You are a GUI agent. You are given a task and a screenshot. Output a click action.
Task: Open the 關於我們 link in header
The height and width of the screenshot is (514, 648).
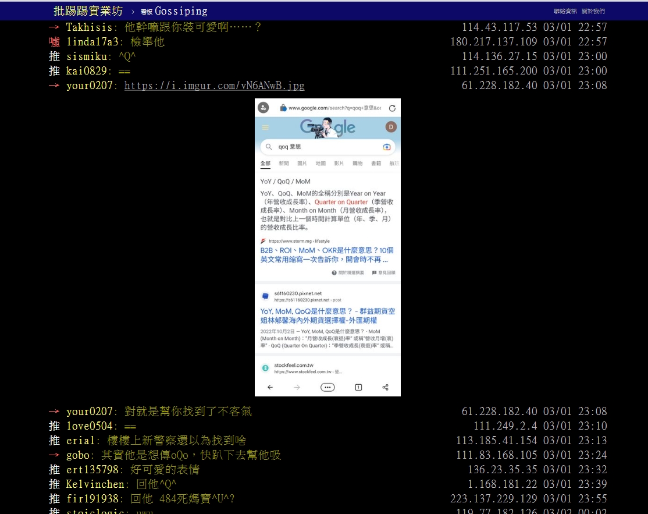pos(593,11)
